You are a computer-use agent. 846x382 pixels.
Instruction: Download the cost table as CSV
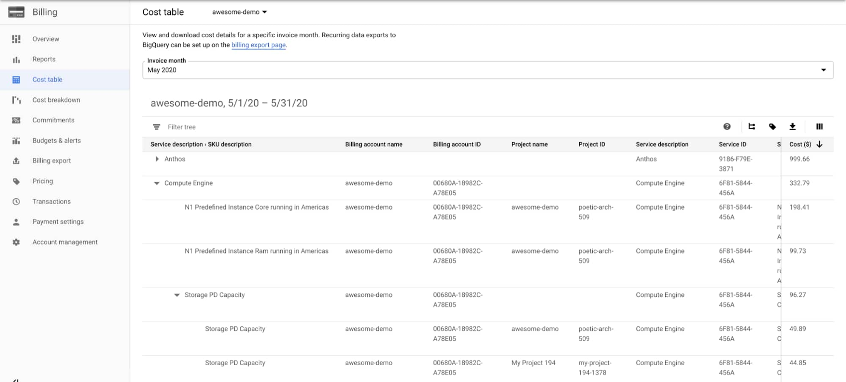click(793, 127)
